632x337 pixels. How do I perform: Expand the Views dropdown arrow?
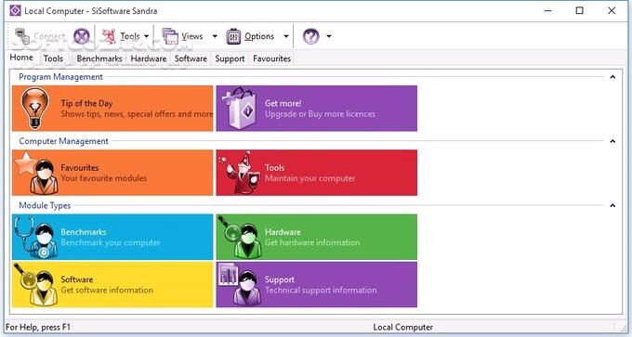coord(215,36)
